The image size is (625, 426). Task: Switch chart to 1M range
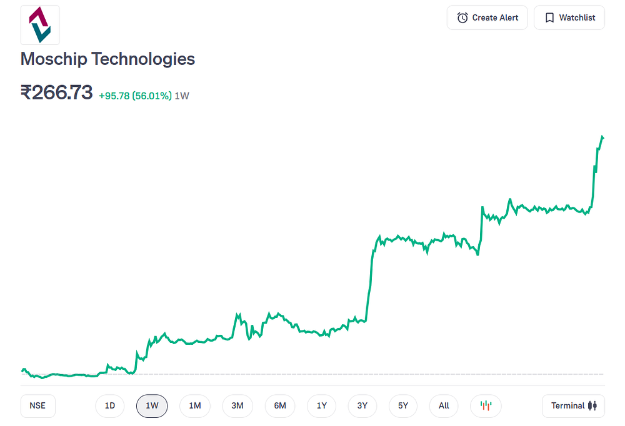click(x=195, y=405)
